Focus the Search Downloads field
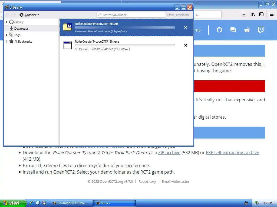This screenshot has height=207, width=277. point(131,15)
